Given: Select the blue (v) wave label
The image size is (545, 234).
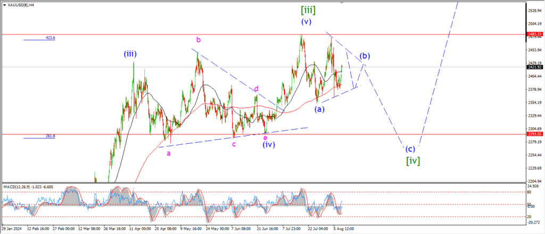Looking at the screenshot, I should (306, 22).
